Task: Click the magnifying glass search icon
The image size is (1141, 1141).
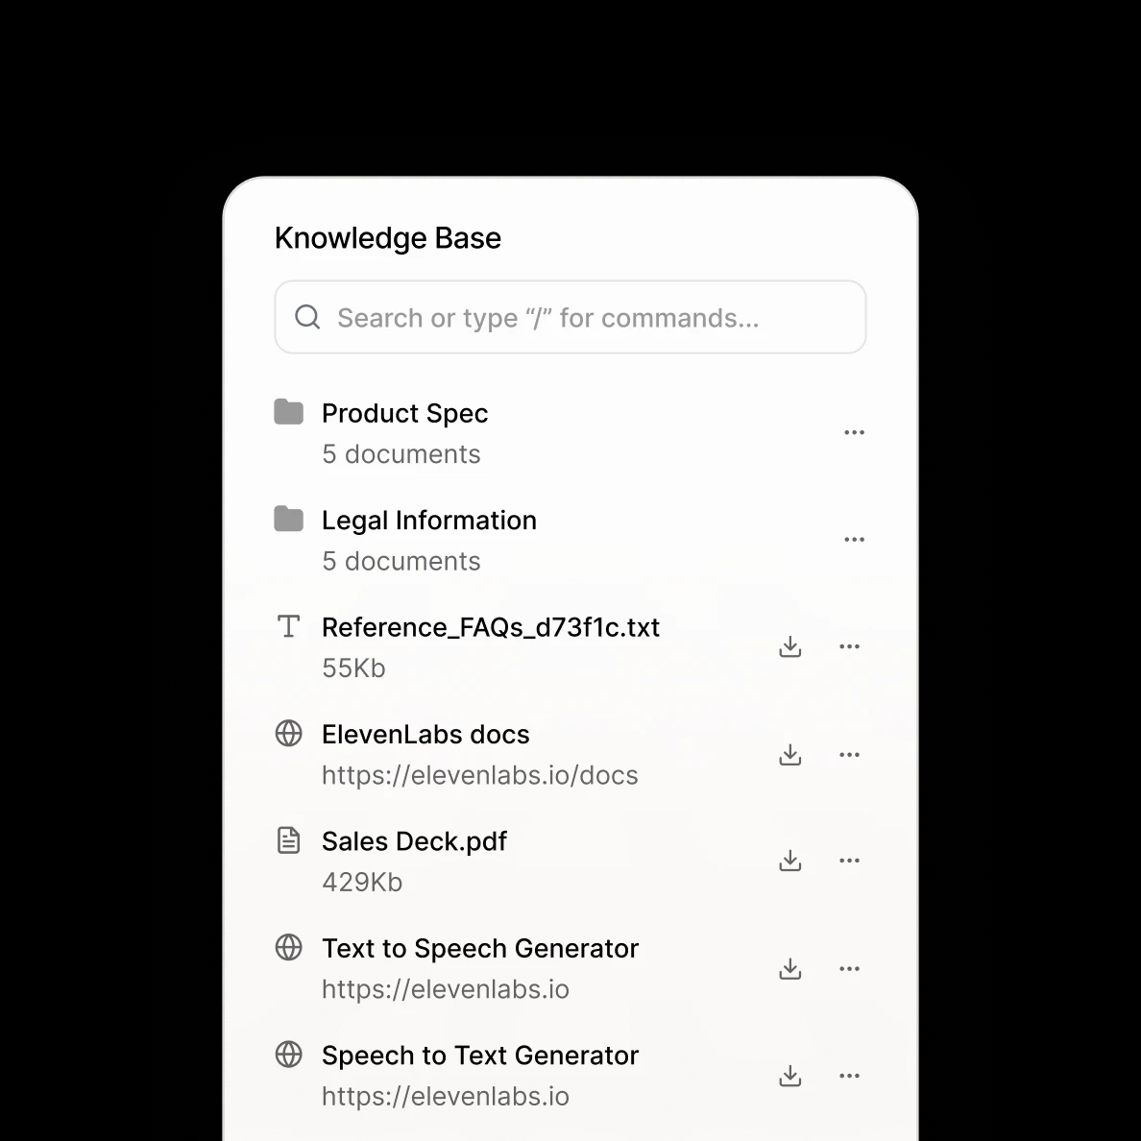Action: (307, 317)
